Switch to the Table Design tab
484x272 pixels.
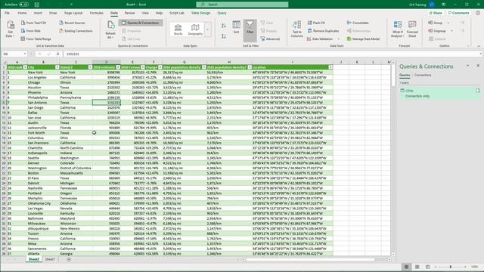pyautogui.click(x=200, y=13)
